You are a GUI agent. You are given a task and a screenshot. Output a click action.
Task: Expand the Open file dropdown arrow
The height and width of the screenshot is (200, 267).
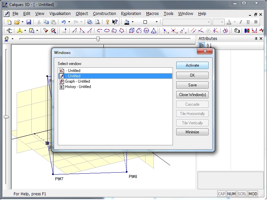tap(22, 22)
